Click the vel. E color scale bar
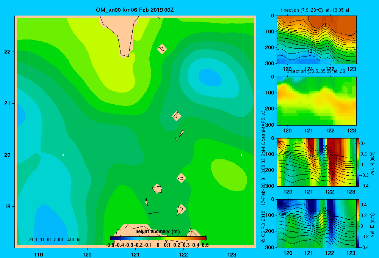379x258 pixels. tap(358, 223)
